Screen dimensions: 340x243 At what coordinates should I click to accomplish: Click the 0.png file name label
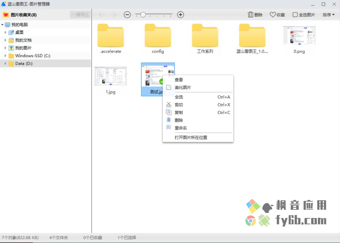point(299,51)
